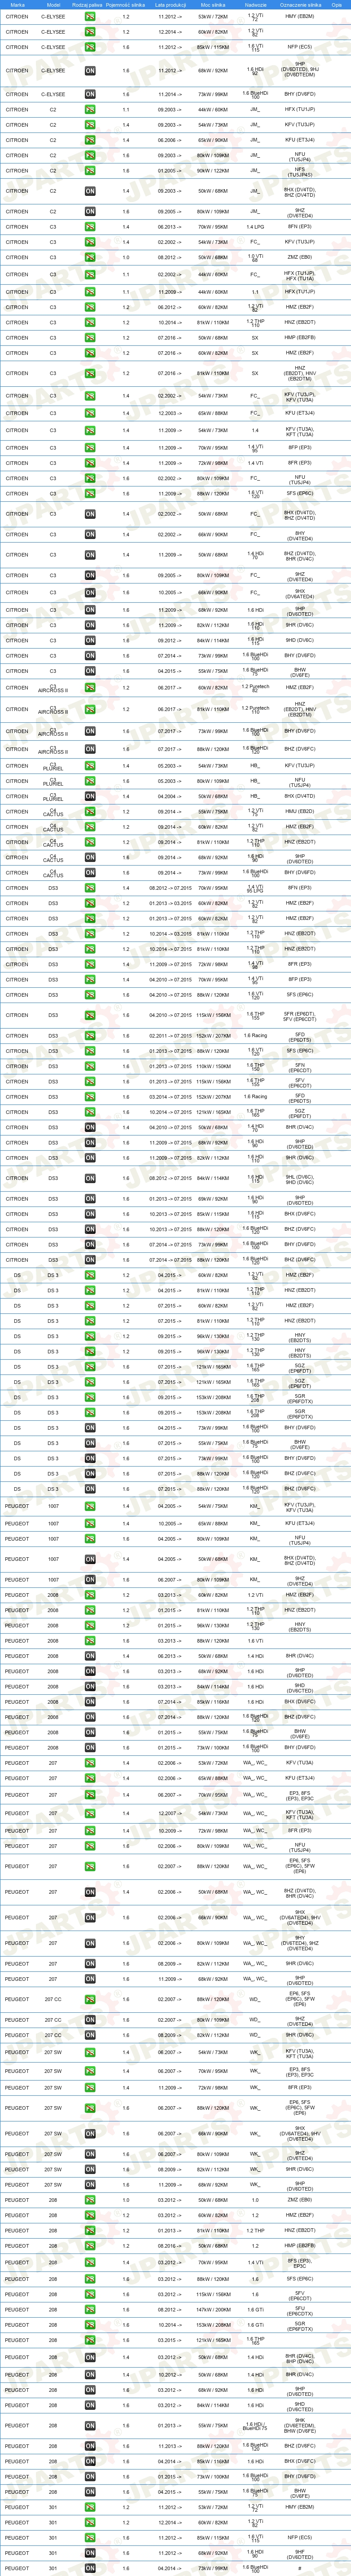This screenshot has width=351, height=2576.
Task: Click diesel ON icon for Peugeot 2008 84kW / 114KM
Action: (x=90, y=1687)
